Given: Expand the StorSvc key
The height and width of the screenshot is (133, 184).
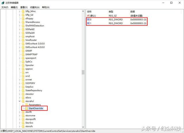Looking at the screenshot, I should [20, 123].
